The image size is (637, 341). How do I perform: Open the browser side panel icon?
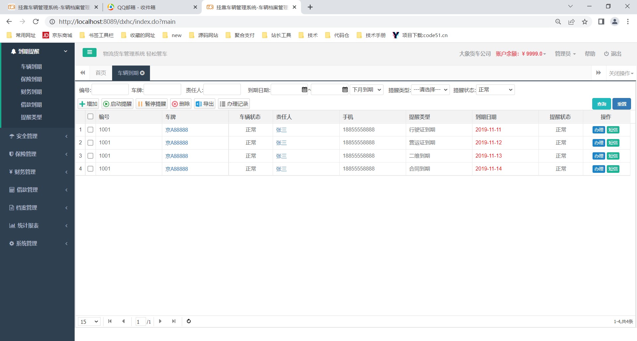pyautogui.click(x=601, y=22)
